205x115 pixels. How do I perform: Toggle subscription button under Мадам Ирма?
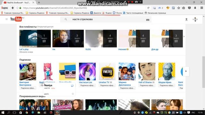coord(167,85)
